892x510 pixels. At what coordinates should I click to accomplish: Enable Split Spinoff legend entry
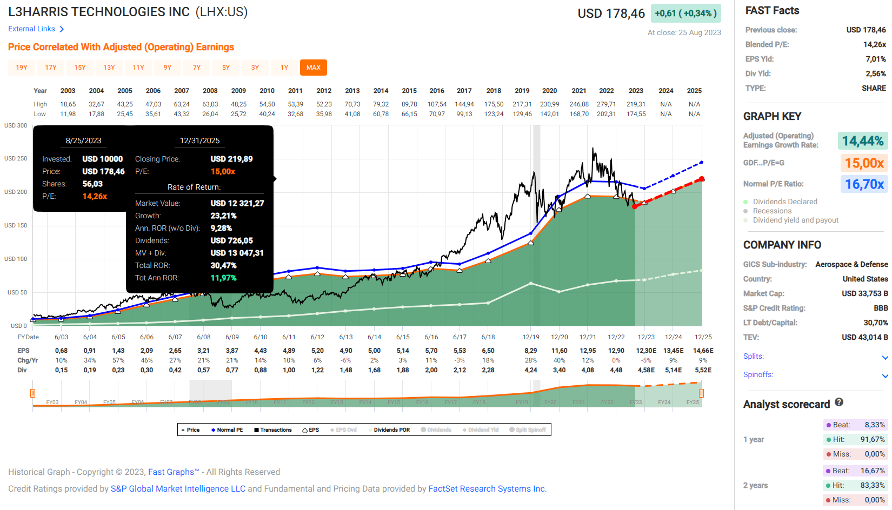click(528, 430)
